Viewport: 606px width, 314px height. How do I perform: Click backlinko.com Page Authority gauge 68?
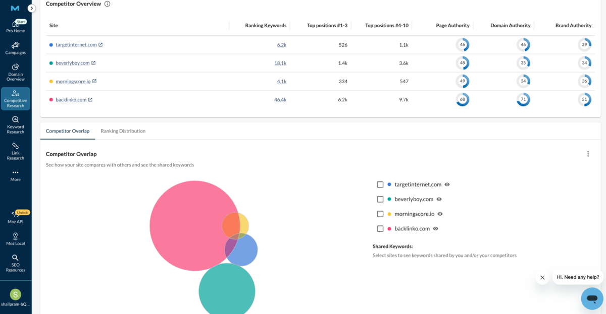(463, 99)
